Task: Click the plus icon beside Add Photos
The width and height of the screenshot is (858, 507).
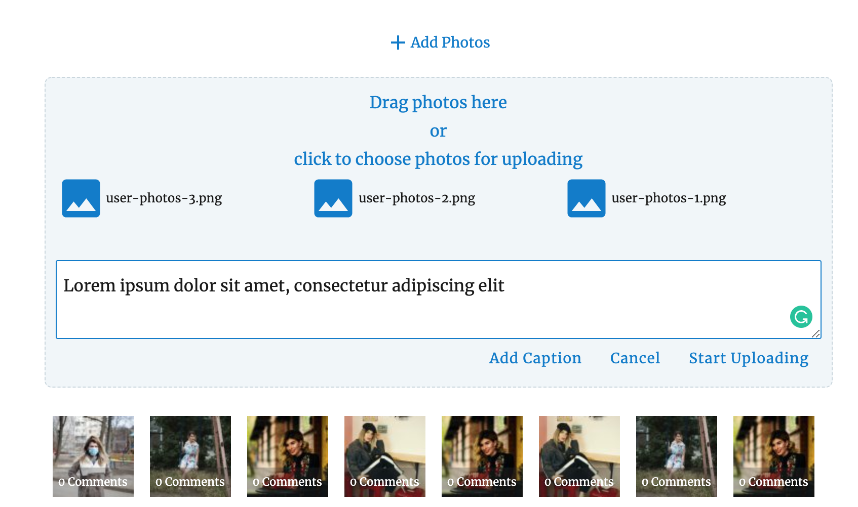Action: tap(398, 43)
